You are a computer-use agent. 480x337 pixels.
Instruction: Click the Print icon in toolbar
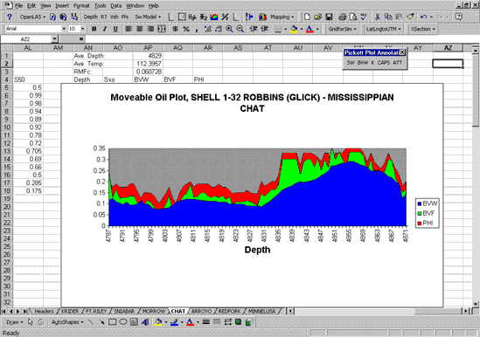343,17
